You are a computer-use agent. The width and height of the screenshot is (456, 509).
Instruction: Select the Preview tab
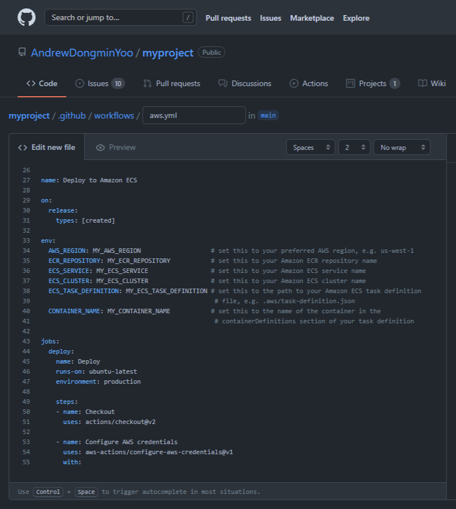point(116,147)
